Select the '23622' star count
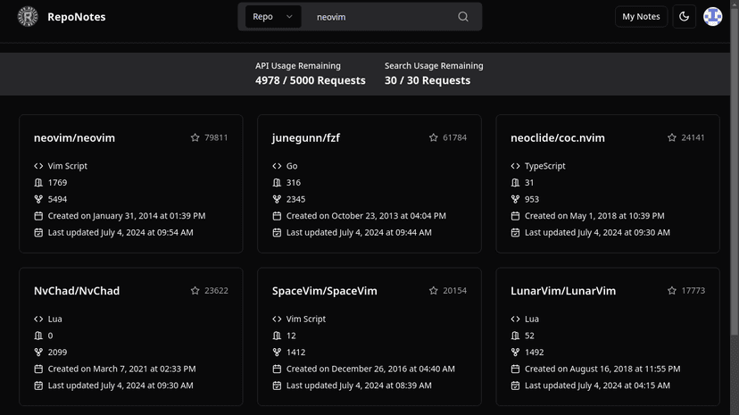This screenshot has width=739, height=415. (216, 291)
